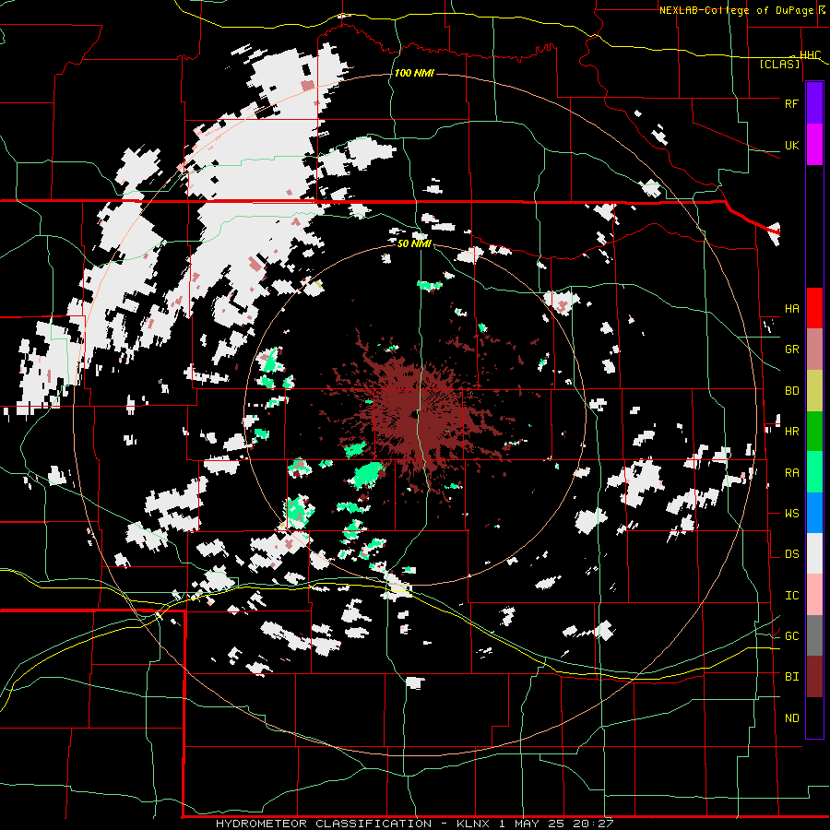Click the 'RF' legend label
Screen dimensions: 830x830
[791, 103]
